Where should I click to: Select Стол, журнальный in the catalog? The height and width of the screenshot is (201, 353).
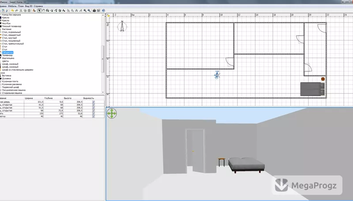point(11,32)
